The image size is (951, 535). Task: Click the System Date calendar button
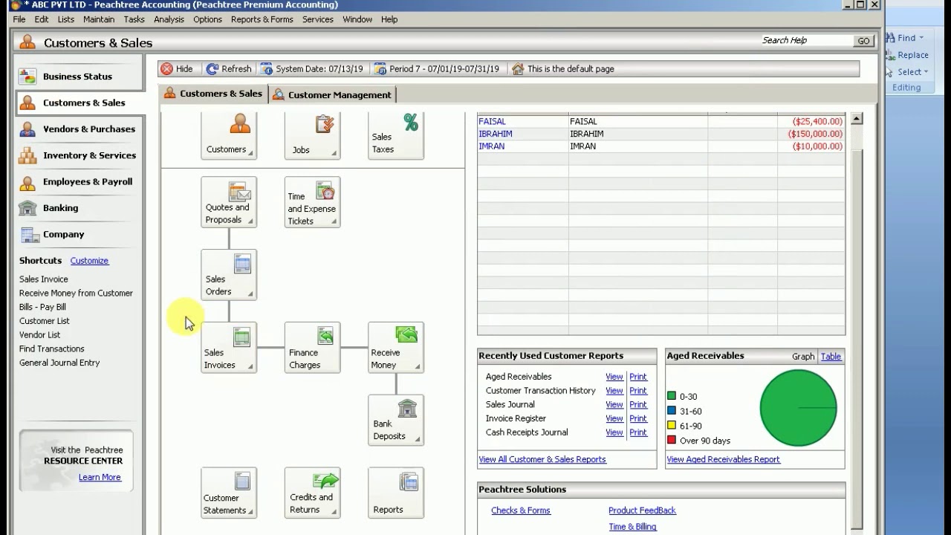(312, 69)
